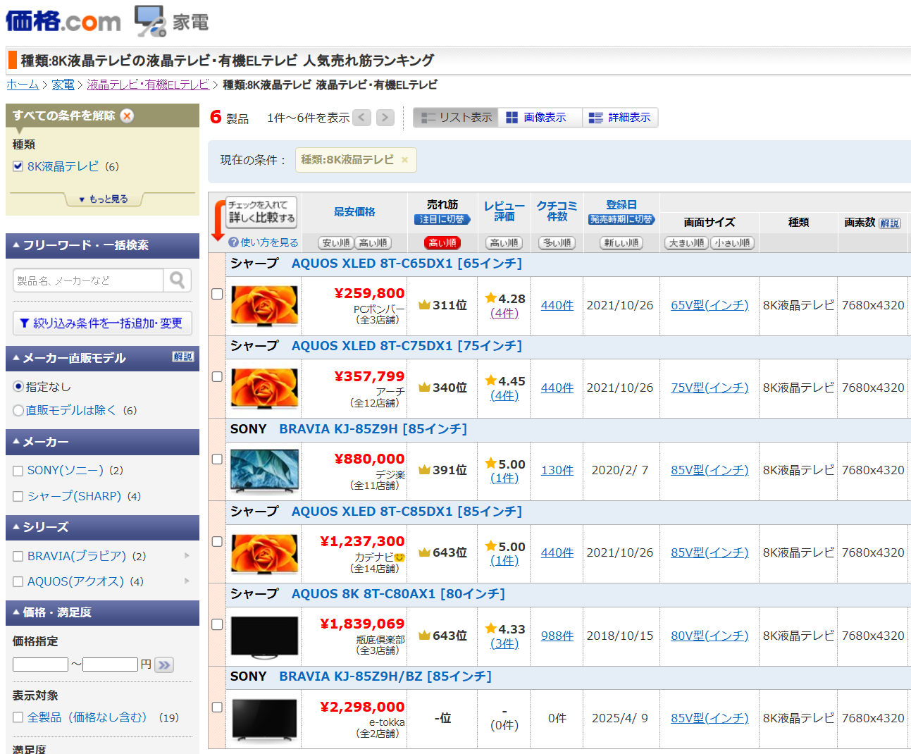Image resolution: width=911 pixels, height=754 pixels.
Task: Clear all conditions using the red X icon
Action: [x=127, y=116]
